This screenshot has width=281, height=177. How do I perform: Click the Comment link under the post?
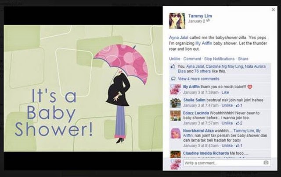coord(192,59)
